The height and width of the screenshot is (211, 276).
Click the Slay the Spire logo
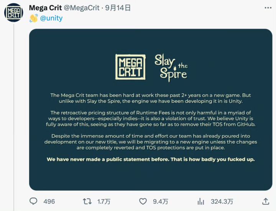point(171,68)
